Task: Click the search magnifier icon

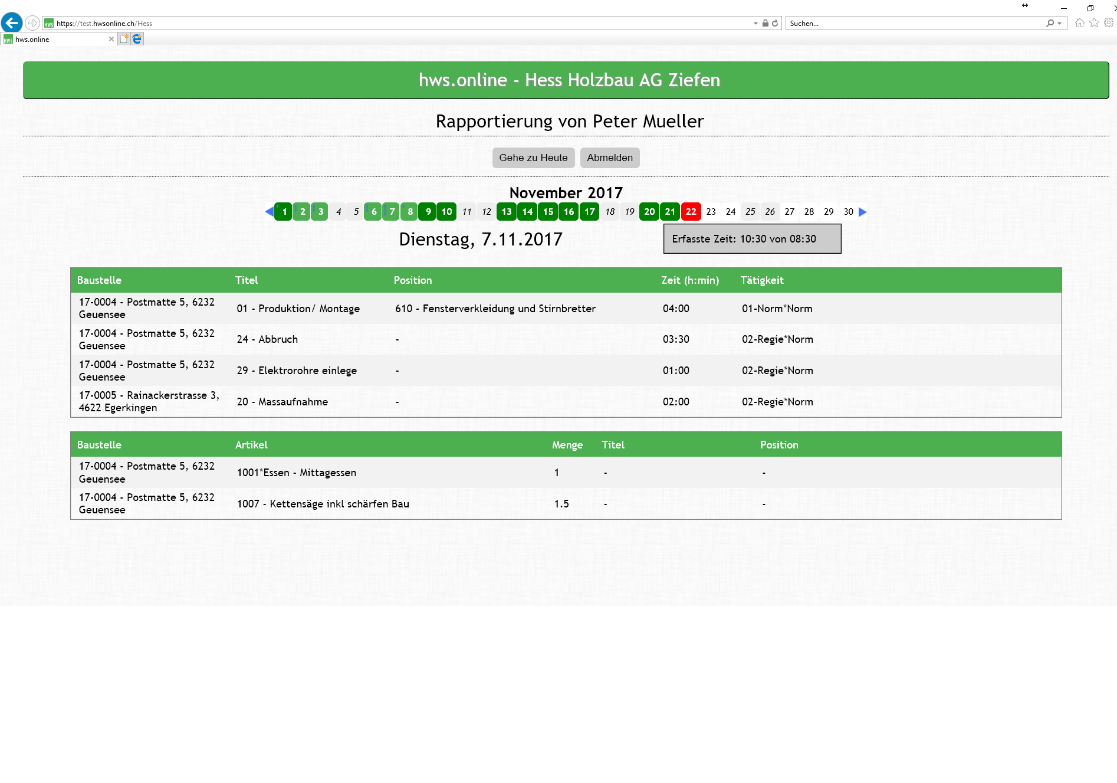Action: click(1050, 24)
